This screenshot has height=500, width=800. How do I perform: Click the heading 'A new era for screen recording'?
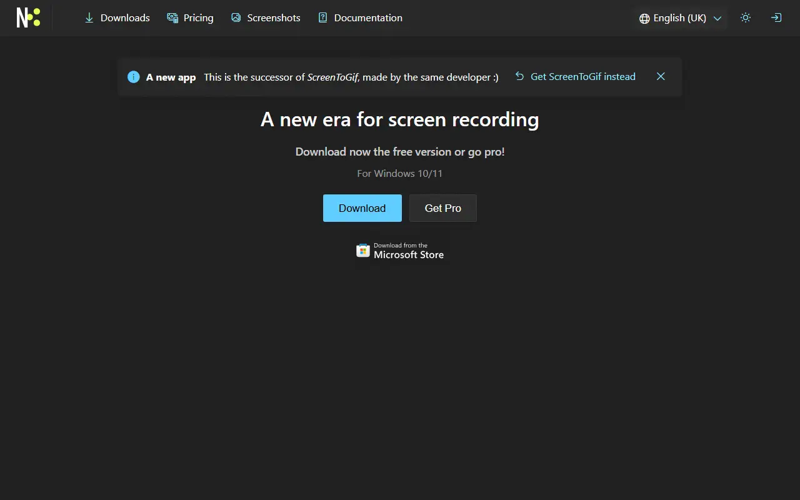coord(400,119)
